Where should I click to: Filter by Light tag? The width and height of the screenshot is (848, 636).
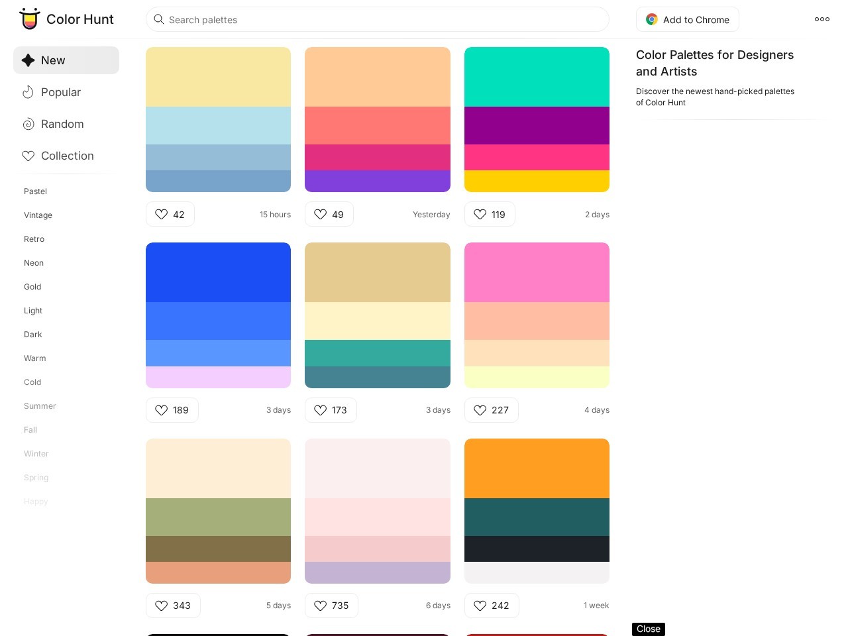(x=33, y=311)
